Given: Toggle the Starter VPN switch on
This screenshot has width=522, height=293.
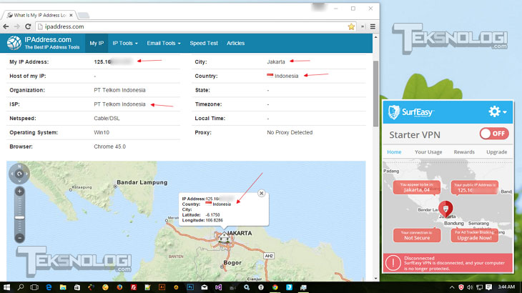Looking at the screenshot, I should click(x=494, y=134).
